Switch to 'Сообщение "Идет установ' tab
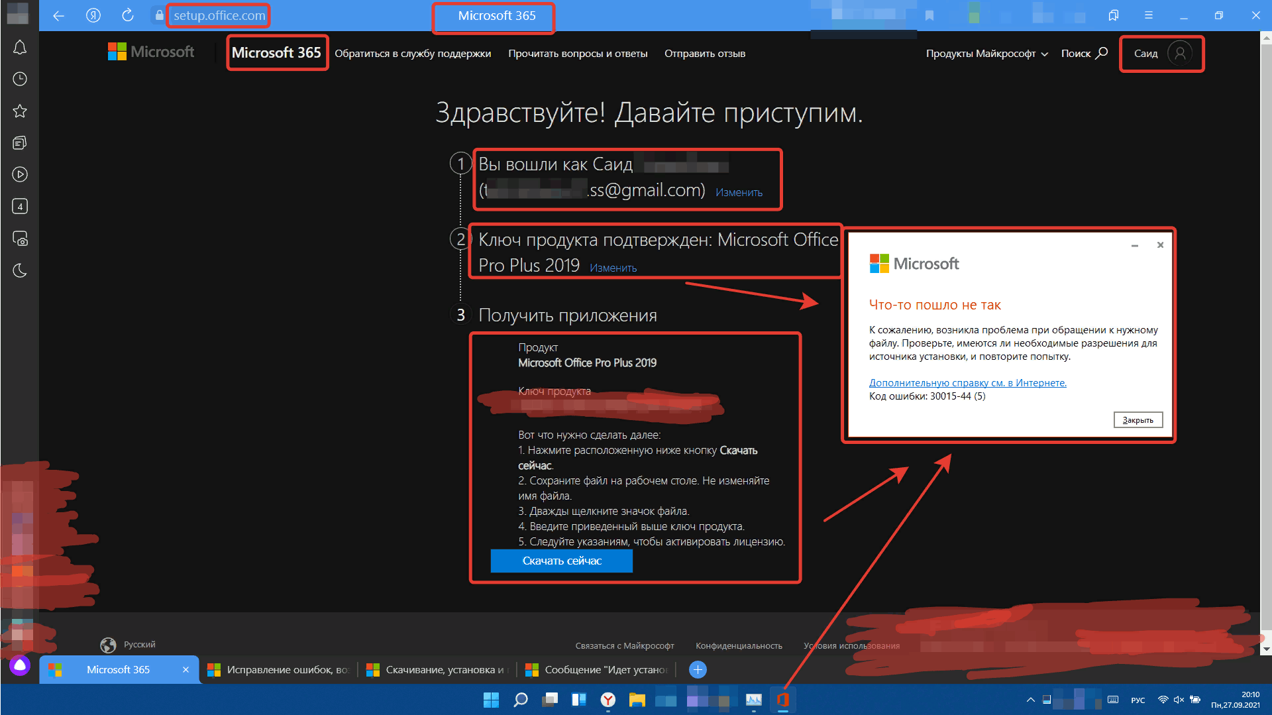The image size is (1272, 715). [596, 669]
